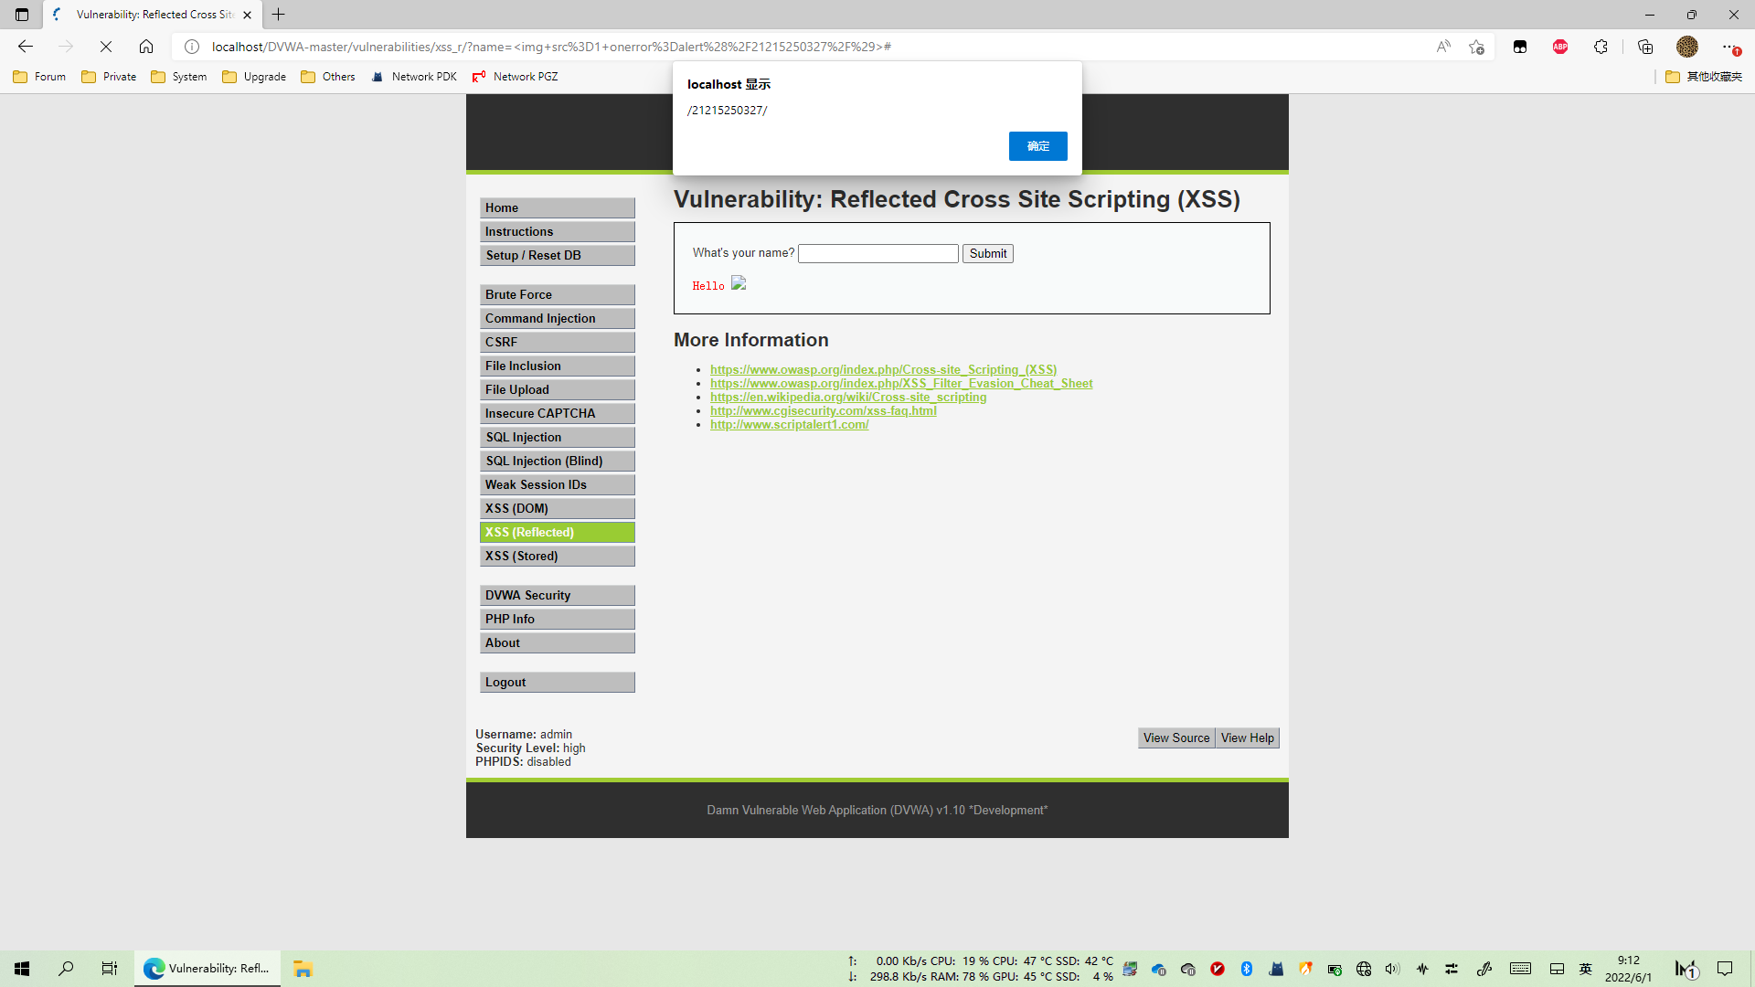Open the Network PDK bookmark
The height and width of the screenshot is (987, 1755).
pos(414,77)
